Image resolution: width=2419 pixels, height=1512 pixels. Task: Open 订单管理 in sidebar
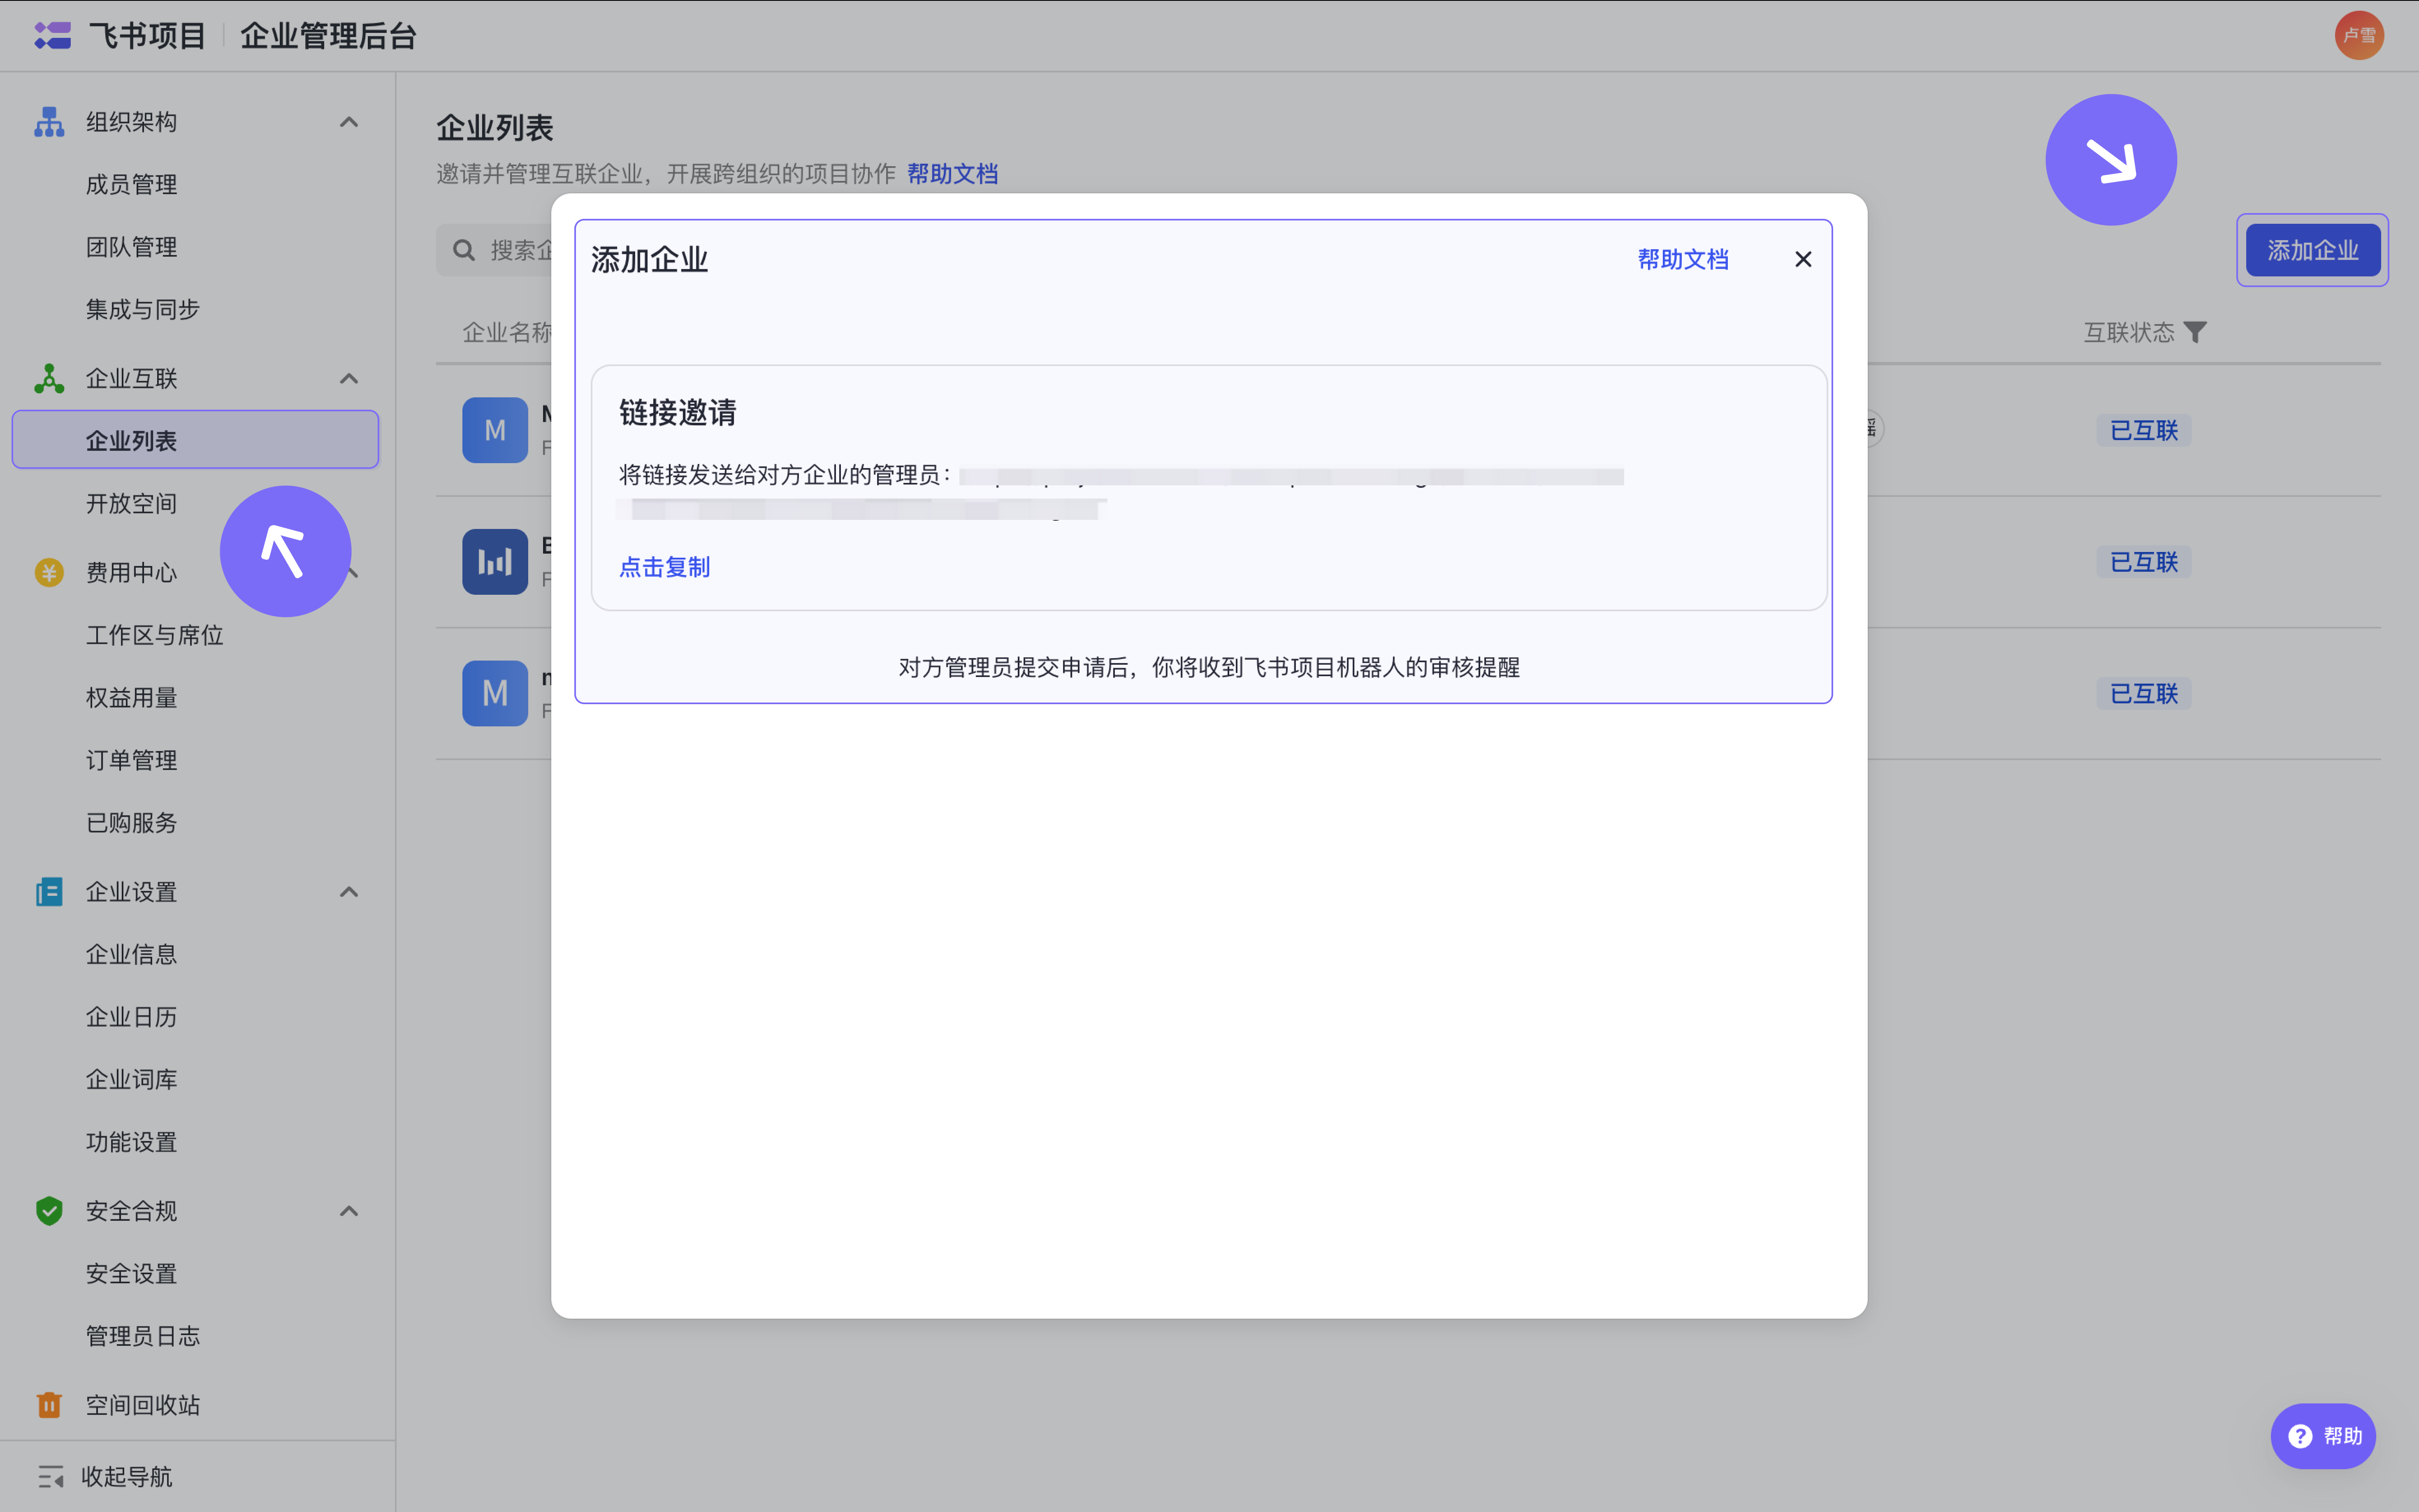click(131, 760)
